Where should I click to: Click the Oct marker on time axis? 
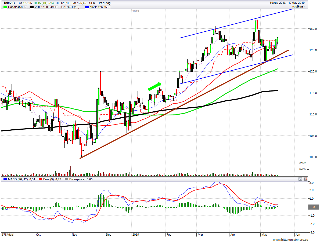pos(38,235)
